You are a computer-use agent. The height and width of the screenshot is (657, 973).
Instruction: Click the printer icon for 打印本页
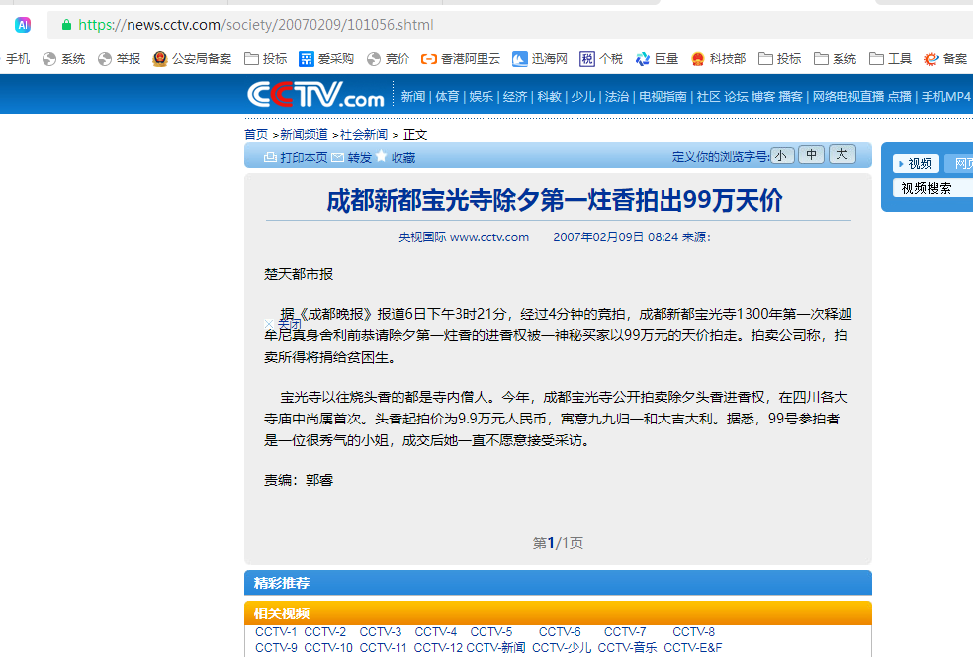[270, 157]
